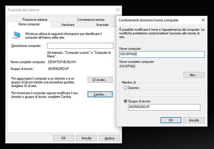This screenshot has width=214, height=149.
Task: Click Annulla in the rename dialog
Action: coord(194,120)
